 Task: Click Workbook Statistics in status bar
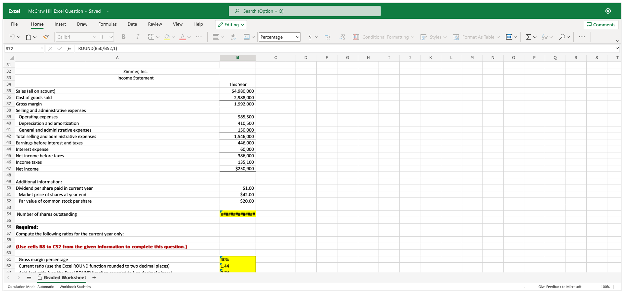pos(75,287)
